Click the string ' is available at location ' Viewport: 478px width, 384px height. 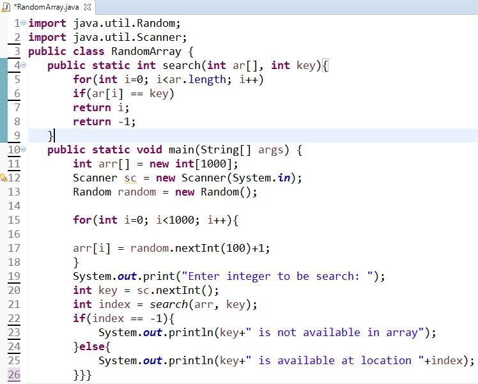click(x=335, y=360)
